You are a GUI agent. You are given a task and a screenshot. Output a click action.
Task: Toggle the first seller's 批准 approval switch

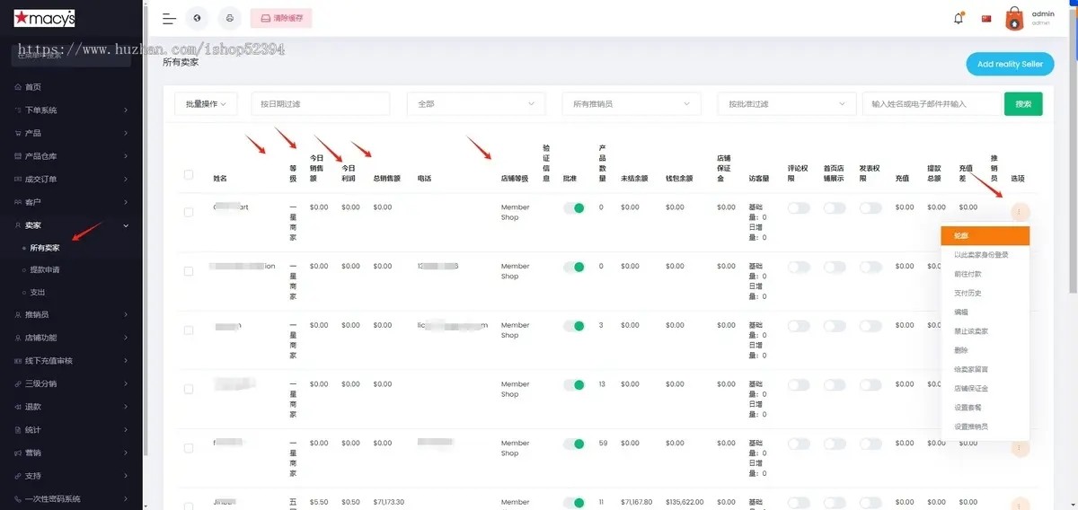click(x=572, y=207)
